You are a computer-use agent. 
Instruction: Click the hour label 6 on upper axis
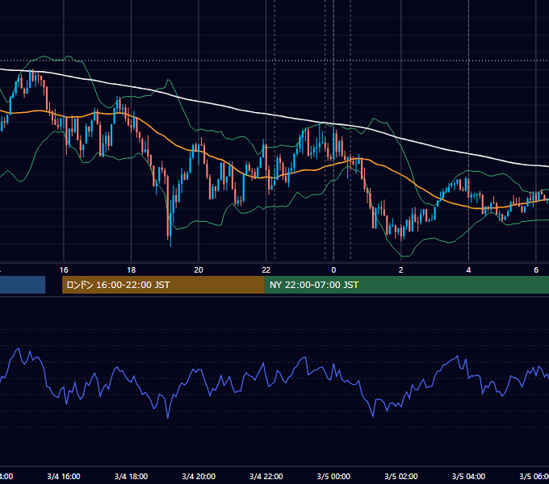(x=536, y=269)
